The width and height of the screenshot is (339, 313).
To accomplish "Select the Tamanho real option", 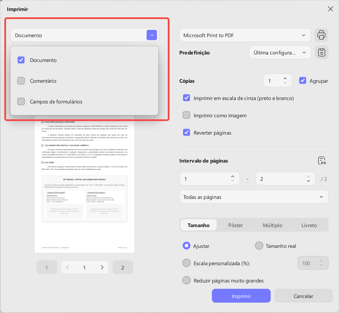I will pyautogui.click(x=259, y=246).
